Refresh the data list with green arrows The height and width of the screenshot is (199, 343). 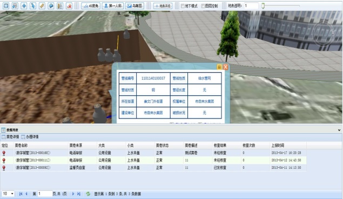[x=88, y=194]
